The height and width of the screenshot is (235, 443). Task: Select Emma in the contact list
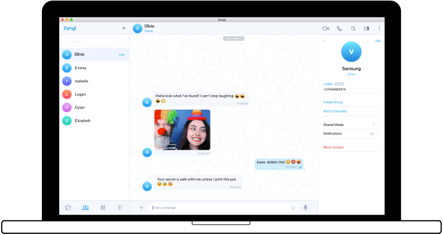tap(94, 68)
